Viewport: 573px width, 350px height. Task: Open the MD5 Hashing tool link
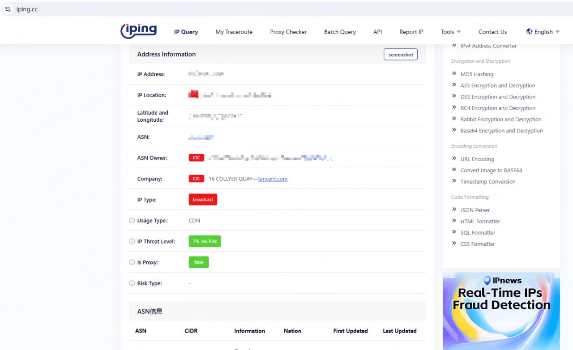[477, 74]
